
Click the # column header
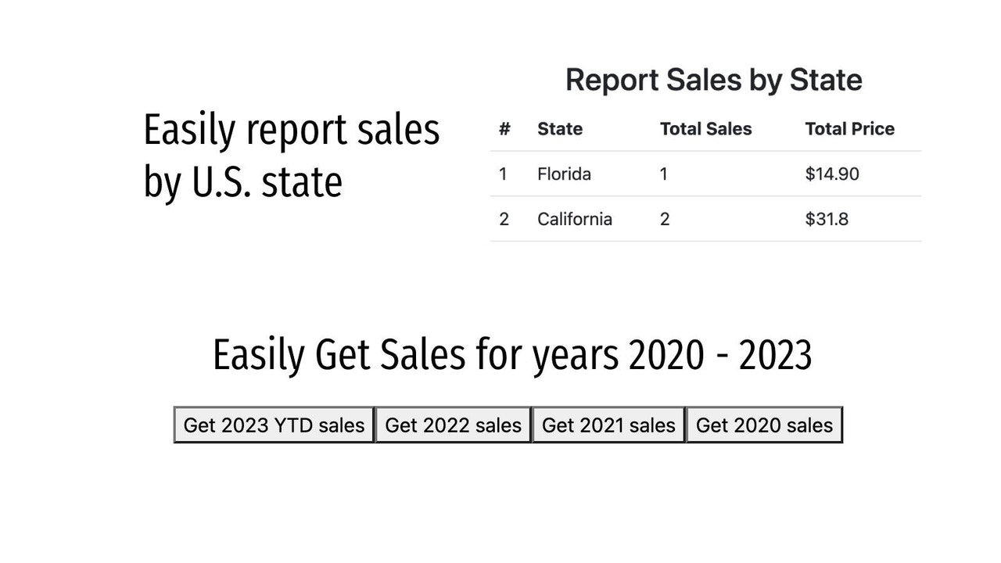pyautogui.click(x=503, y=129)
